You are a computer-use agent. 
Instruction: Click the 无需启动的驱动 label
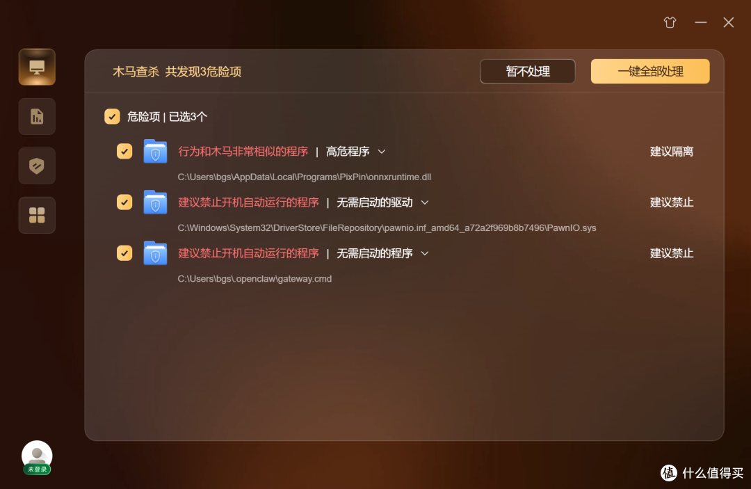coord(375,202)
